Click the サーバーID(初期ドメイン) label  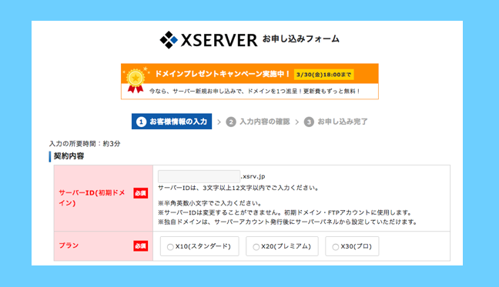92,198
